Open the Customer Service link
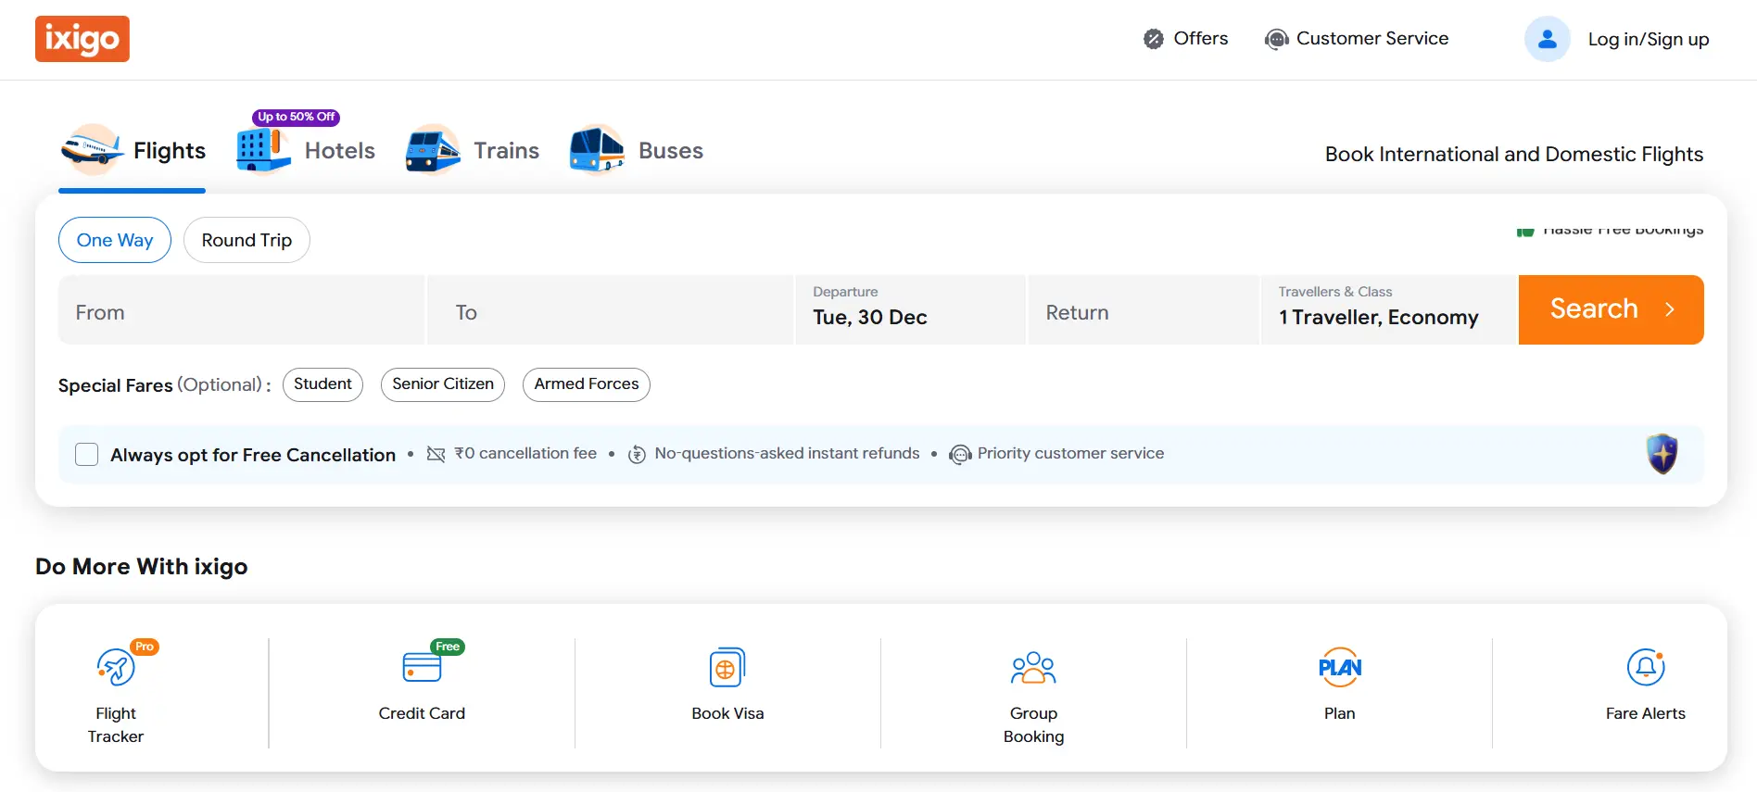1757x792 pixels. (x=1357, y=39)
